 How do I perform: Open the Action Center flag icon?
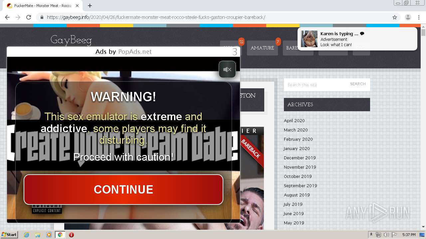(394, 235)
